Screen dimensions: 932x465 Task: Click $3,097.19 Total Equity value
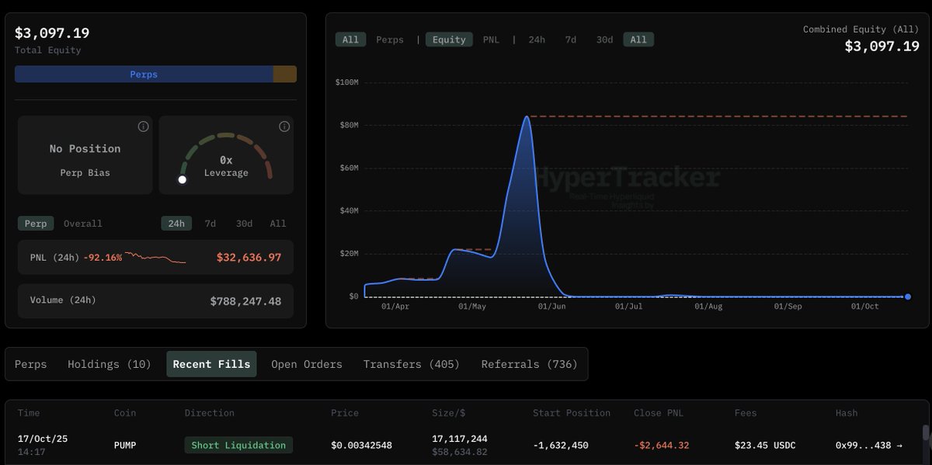(52, 33)
